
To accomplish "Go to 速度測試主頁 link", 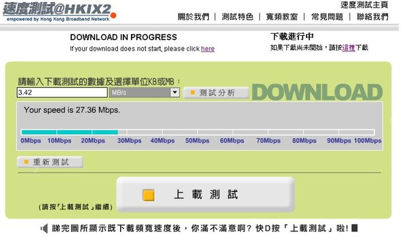I will pyautogui.click(x=364, y=5).
